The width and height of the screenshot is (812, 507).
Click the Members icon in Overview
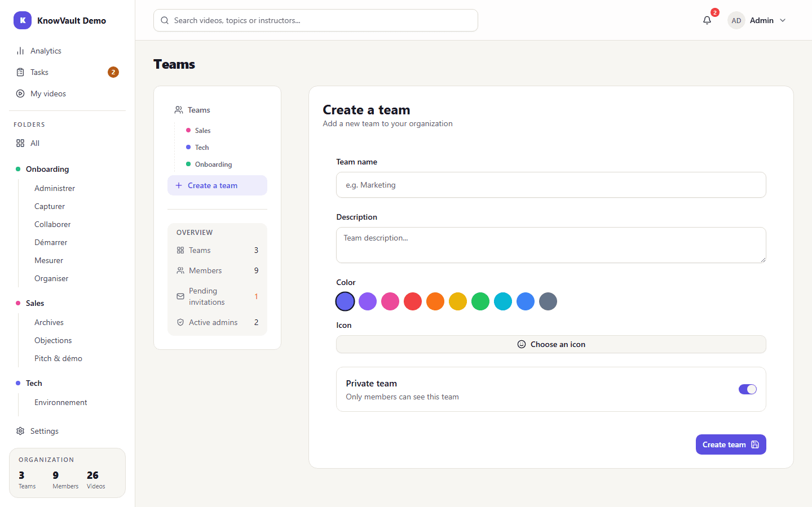(x=180, y=270)
